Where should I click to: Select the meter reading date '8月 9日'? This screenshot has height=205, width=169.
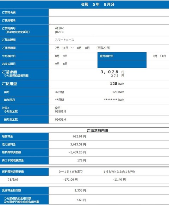coord(61,56)
